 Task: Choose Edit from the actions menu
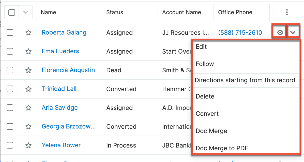[x=201, y=47]
